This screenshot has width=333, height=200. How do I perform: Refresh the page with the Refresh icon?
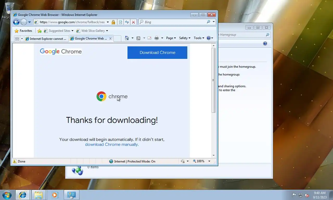pos(127,22)
